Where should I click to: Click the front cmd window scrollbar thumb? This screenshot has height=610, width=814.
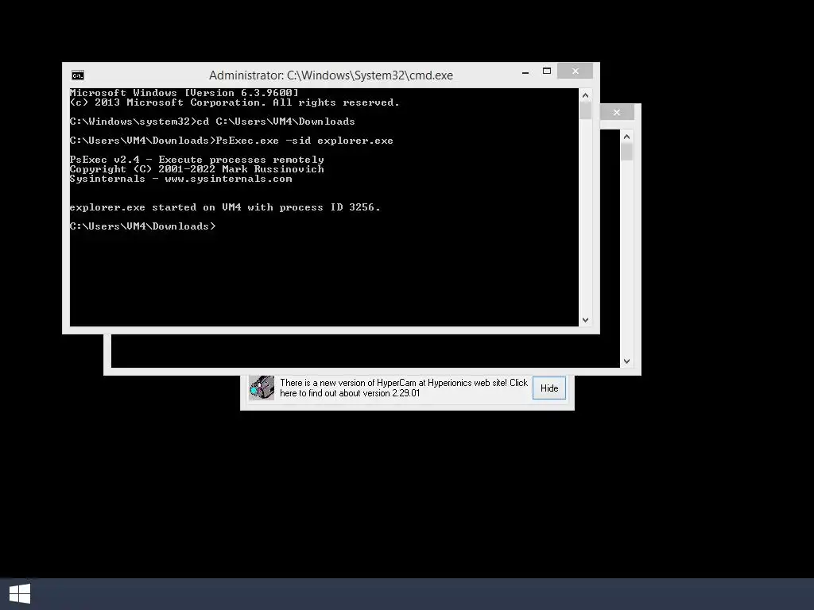click(586, 110)
